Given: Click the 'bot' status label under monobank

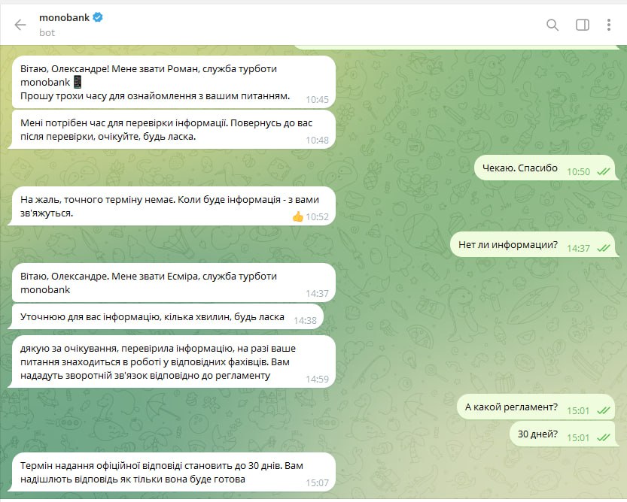Looking at the screenshot, I should click(47, 33).
